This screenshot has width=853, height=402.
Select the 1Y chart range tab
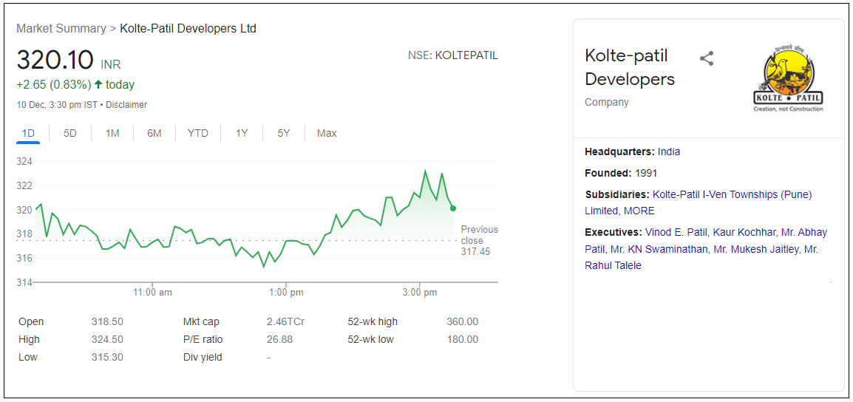pos(242,133)
